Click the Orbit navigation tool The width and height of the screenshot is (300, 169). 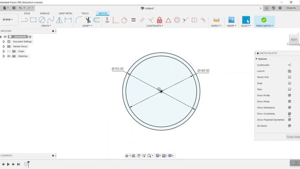[127, 156]
